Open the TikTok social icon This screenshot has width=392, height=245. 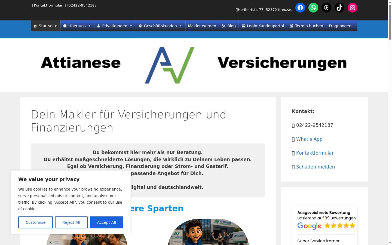click(339, 8)
